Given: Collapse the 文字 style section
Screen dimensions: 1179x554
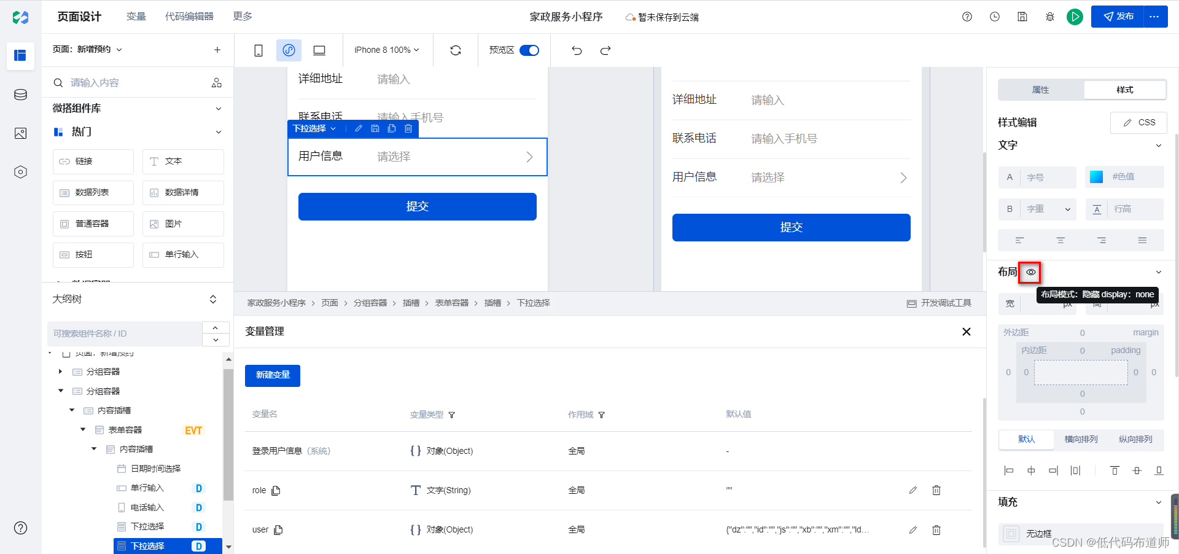Looking at the screenshot, I should 1158,146.
